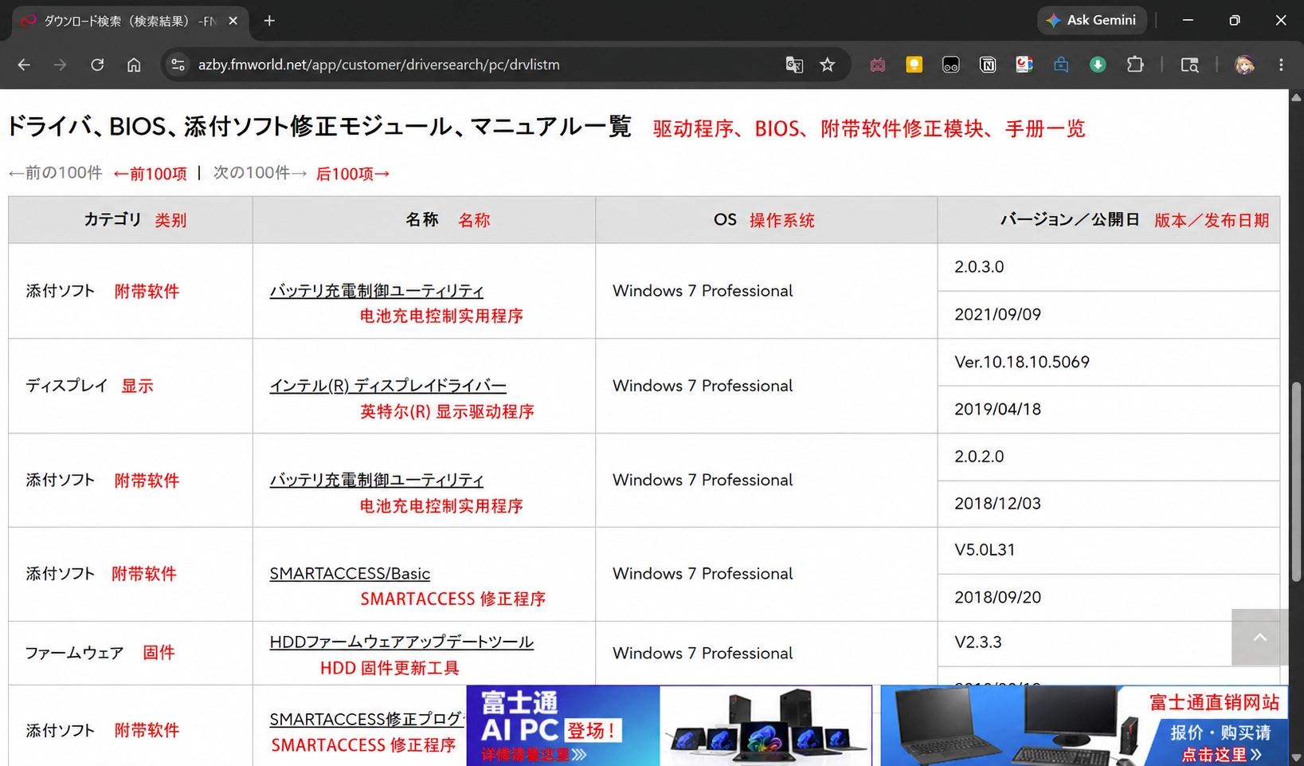Viewport: 1304px width, 766px height.
Task: Open the tab search side panel icon
Action: tap(1189, 65)
